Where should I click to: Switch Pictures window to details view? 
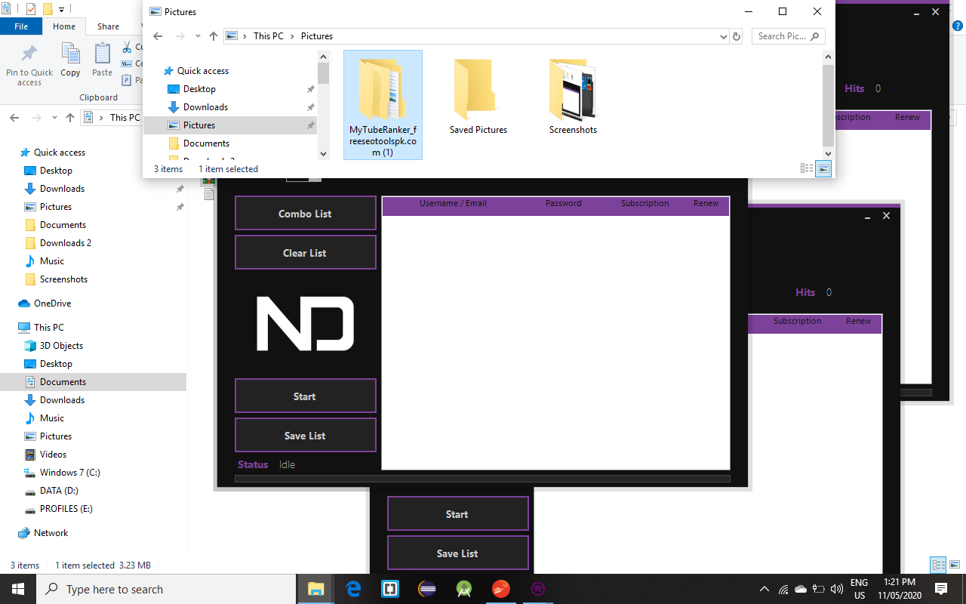point(807,169)
